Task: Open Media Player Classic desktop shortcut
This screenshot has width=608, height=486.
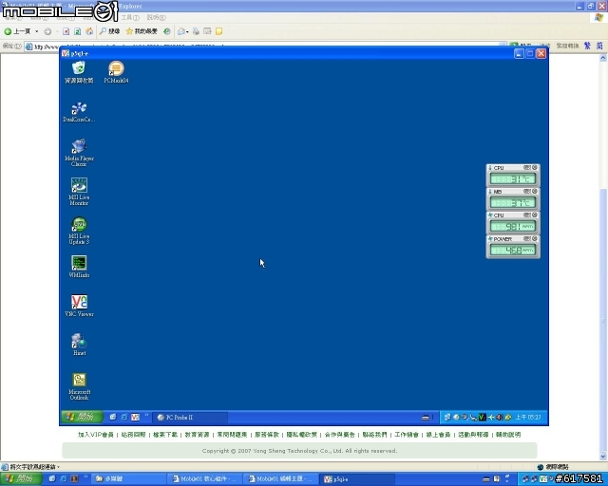Action: click(79, 152)
